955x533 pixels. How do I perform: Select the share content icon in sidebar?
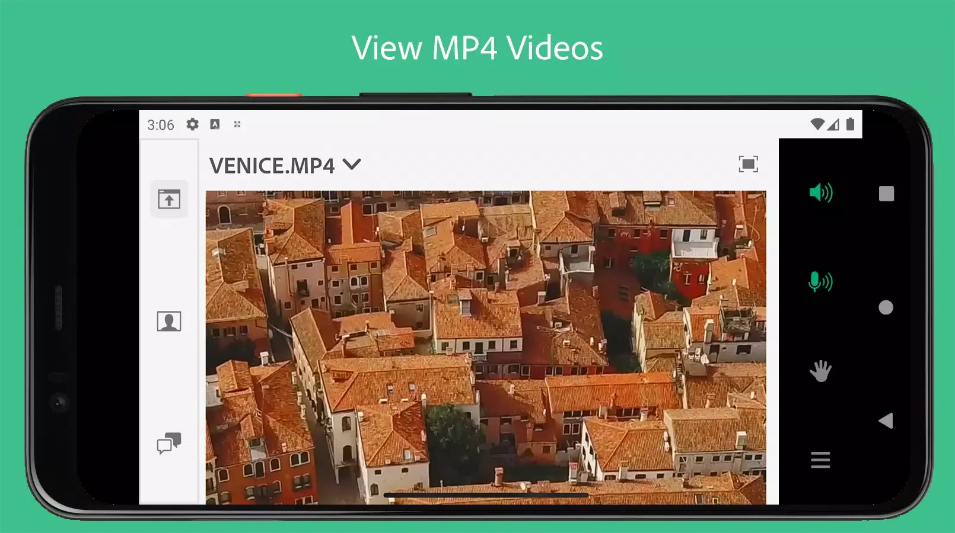click(x=169, y=200)
